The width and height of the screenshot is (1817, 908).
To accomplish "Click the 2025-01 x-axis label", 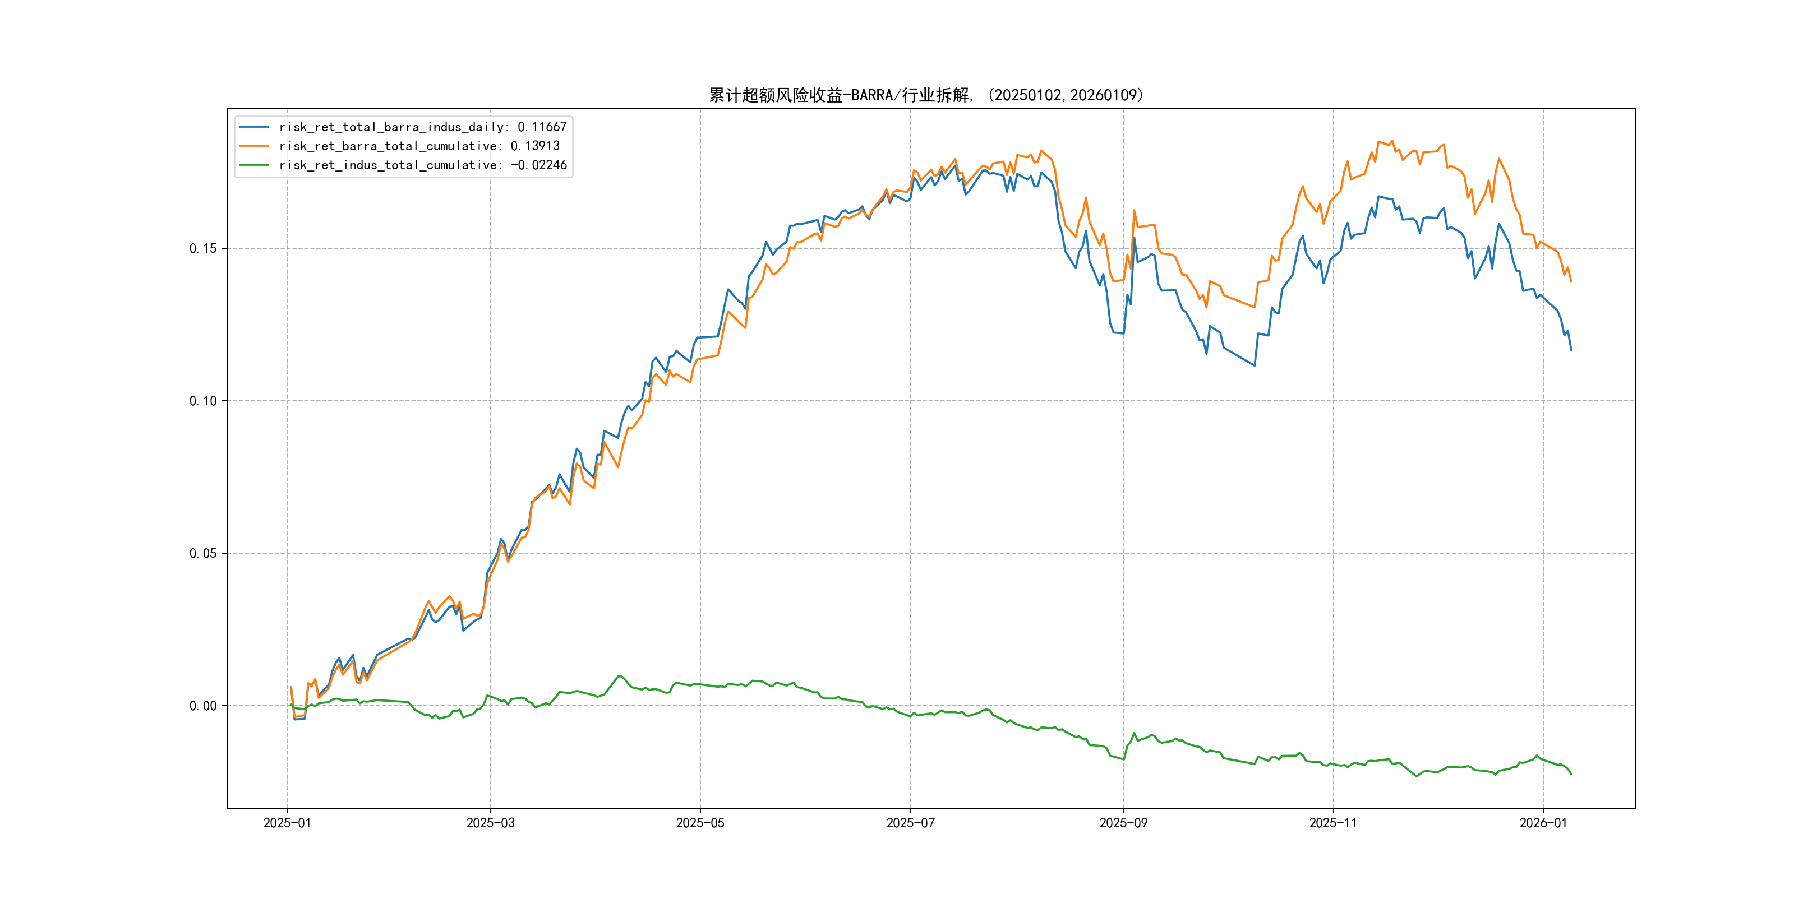I will click(x=287, y=823).
